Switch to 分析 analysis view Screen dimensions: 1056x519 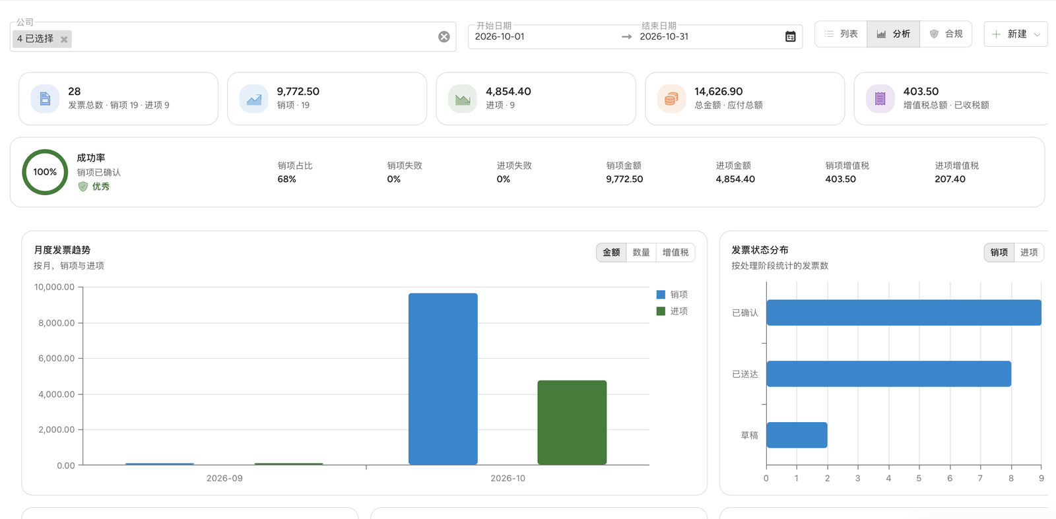893,34
